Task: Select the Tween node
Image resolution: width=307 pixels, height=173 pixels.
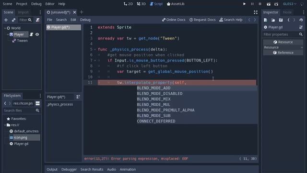Action: click(22, 41)
